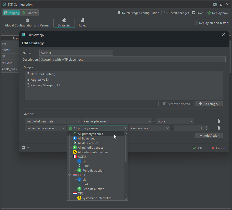Open Global Configuration and Venues tab

[27, 23]
